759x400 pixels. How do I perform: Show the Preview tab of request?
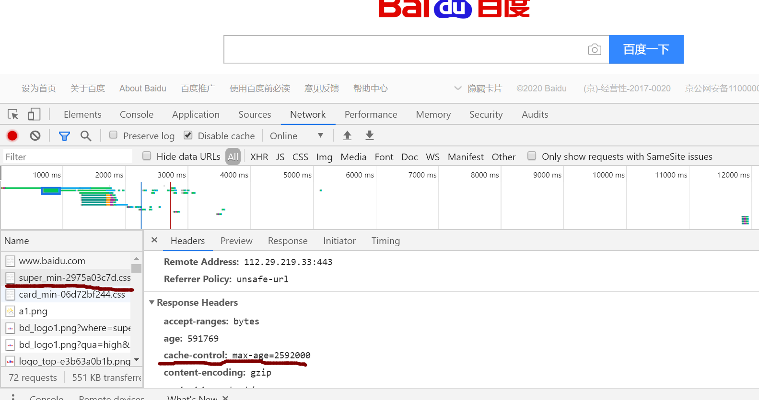tap(236, 241)
